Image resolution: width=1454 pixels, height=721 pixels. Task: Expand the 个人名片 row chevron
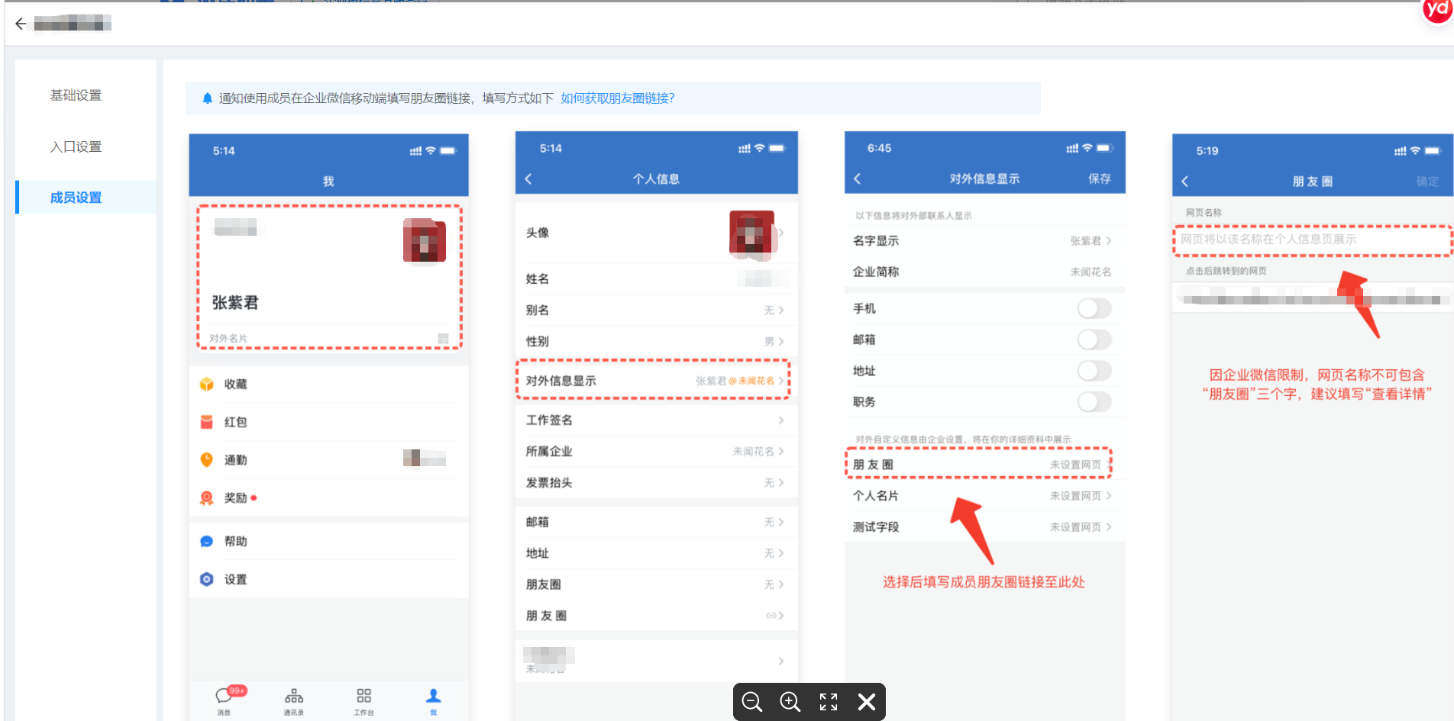coord(1109,496)
